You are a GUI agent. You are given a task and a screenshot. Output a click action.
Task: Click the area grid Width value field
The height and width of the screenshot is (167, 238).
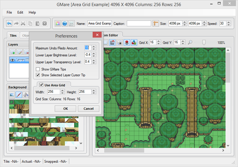coord(54,92)
